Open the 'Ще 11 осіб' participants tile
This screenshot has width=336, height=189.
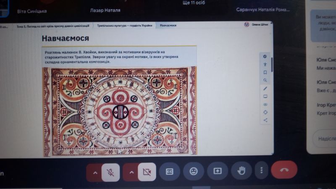pyautogui.click(x=194, y=3)
